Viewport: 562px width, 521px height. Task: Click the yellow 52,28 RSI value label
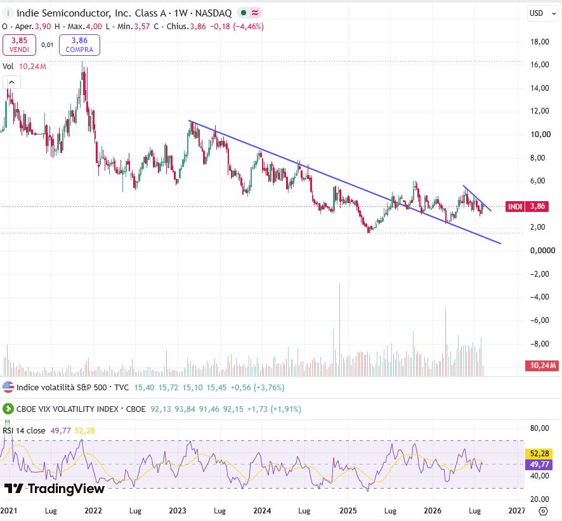coord(539,454)
